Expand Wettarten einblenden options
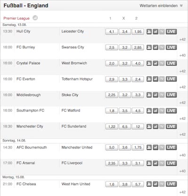This screenshot has width=188, height=196. 161,6
